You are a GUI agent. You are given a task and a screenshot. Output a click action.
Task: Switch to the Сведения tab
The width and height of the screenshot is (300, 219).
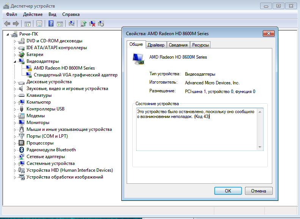(x=178, y=45)
